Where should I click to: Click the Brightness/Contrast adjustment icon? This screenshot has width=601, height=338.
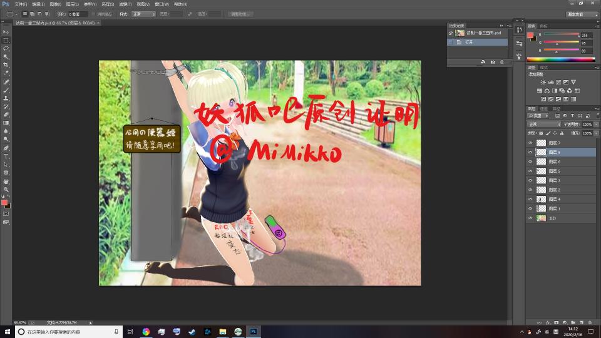543,82
